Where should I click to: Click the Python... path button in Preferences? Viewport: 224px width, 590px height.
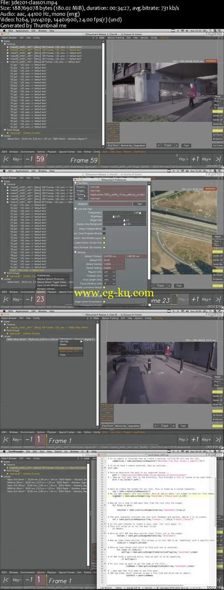tap(81, 194)
